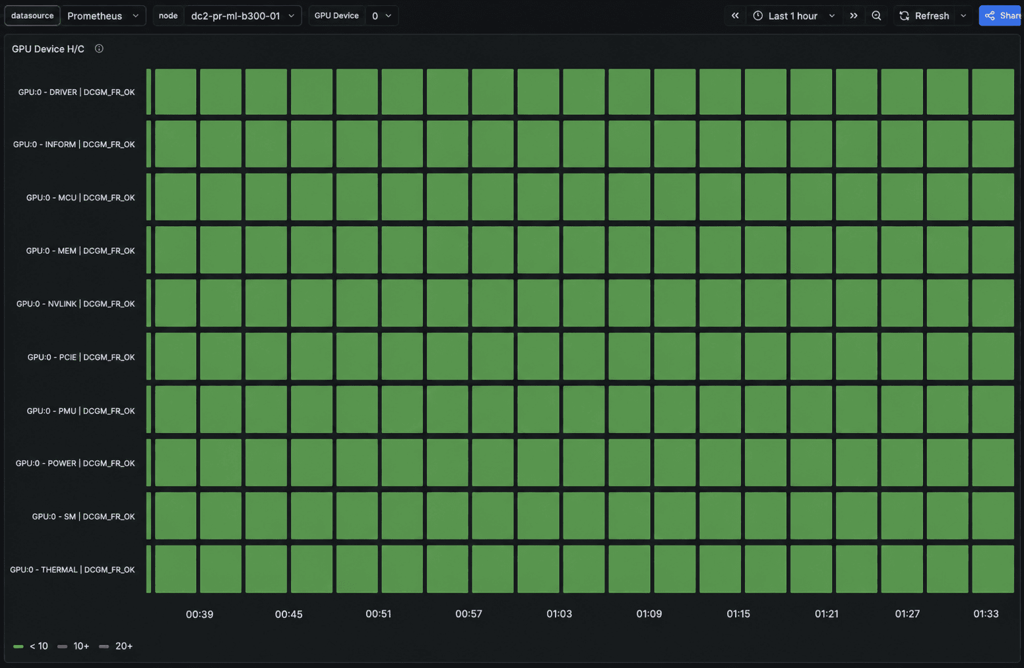The image size is (1024, 668).
Task: Click the Share icon button
Action: 1001,16
